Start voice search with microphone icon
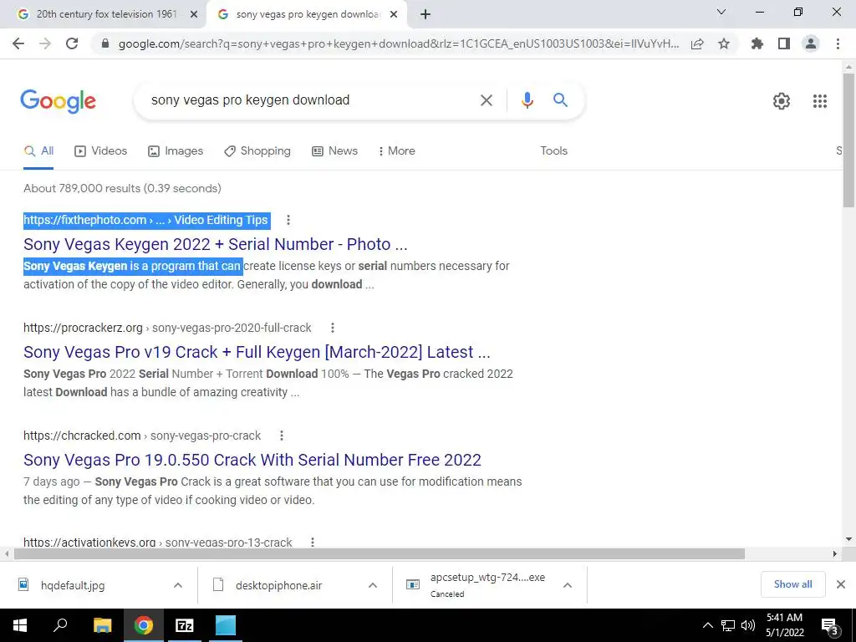856x642 pixels. [527, 100]
